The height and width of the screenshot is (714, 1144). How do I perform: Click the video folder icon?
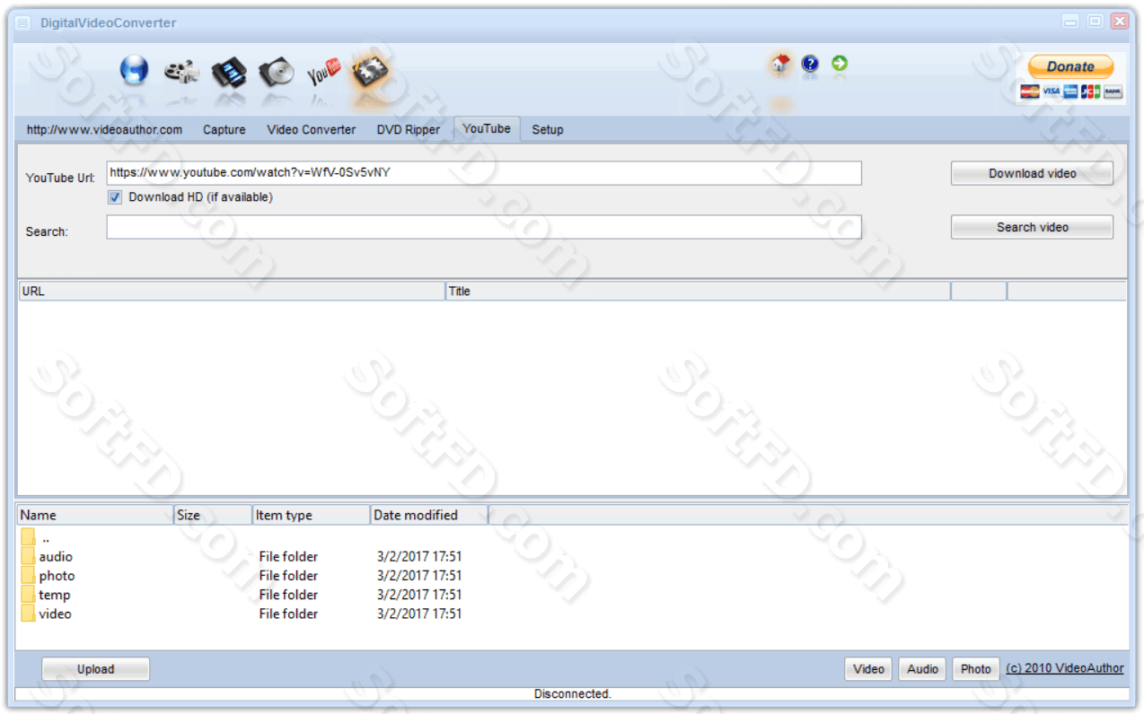28,613
